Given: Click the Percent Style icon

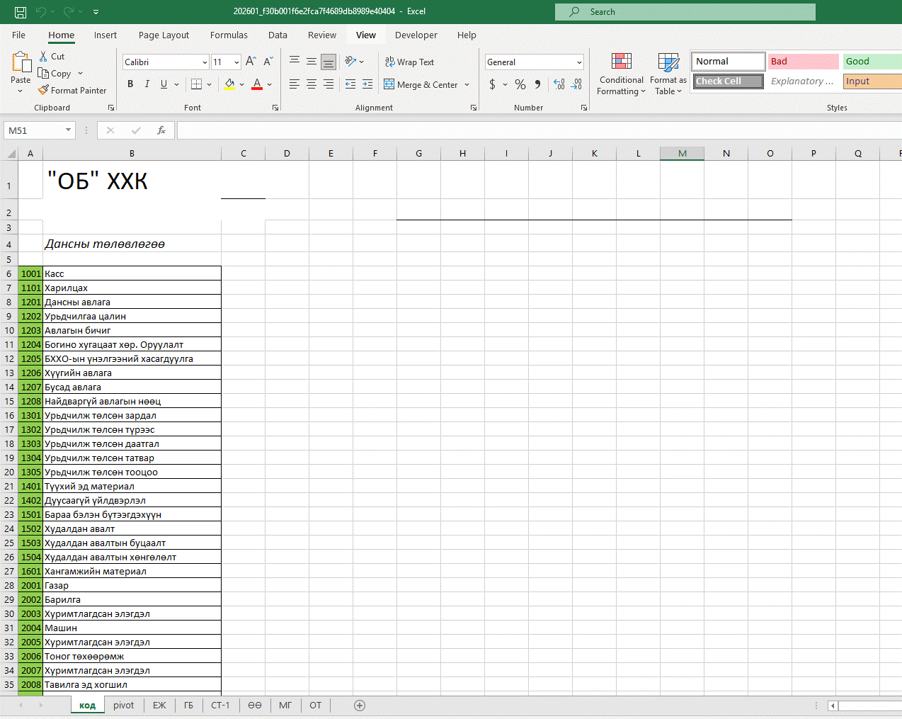Looking at the screenshot, I should [x=520, y=84].
